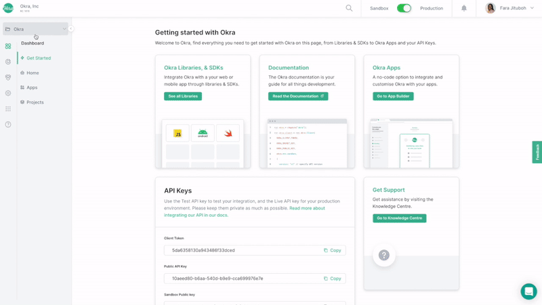
Task: Click Go to Knowledge Centre button
Action: tap(399, 218)
